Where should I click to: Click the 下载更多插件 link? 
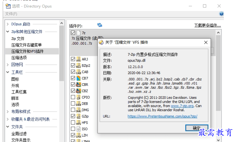(x=208, y=25)
